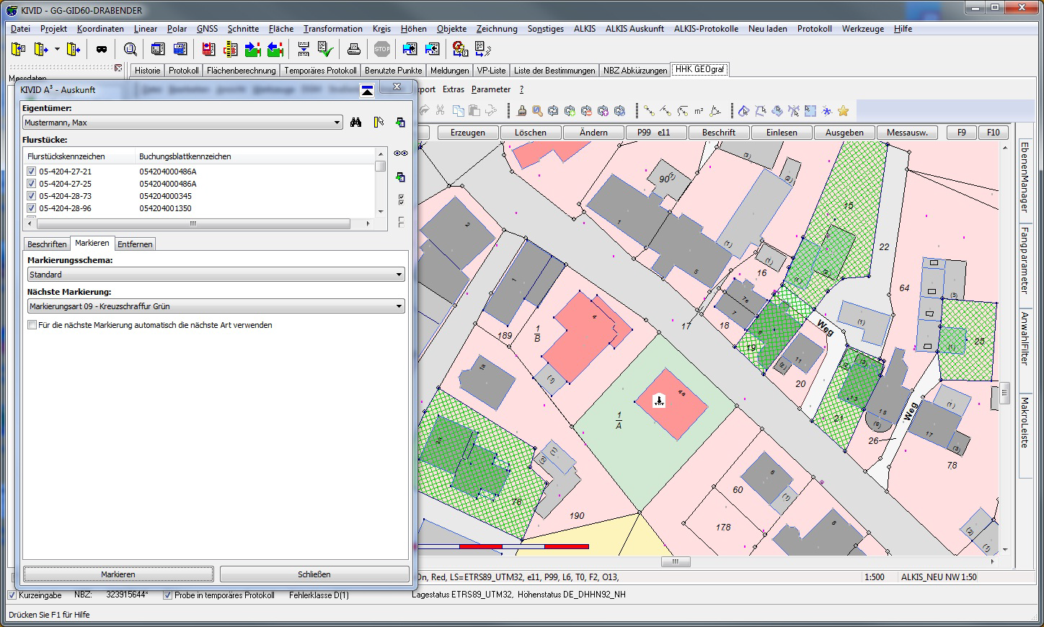The width and height of the screenshot is (1044, 627).
Task: Click the printer icon in the main toolbar
Action: click(x=353, y=49)
